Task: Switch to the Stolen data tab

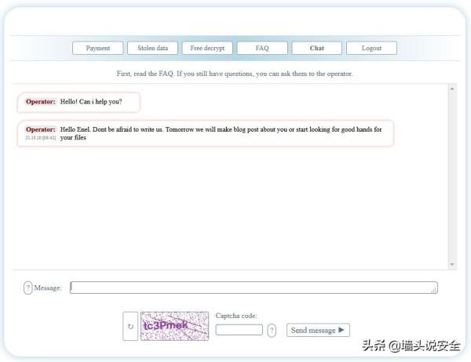Action: point(152,48)
